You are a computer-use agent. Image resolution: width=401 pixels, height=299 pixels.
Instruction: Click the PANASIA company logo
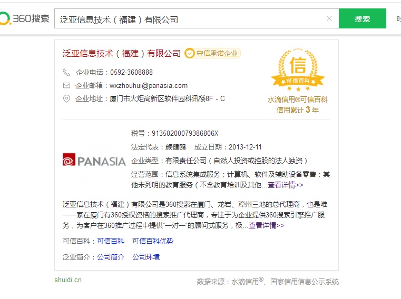click(x=94, y=160)
